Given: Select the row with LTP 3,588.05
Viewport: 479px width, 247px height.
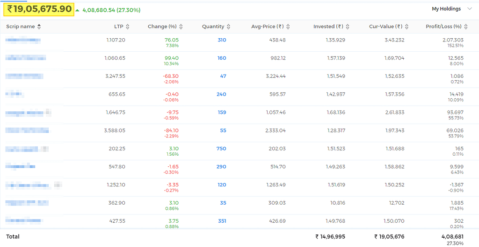Looking at the screenshot, I should coord(239,133).
